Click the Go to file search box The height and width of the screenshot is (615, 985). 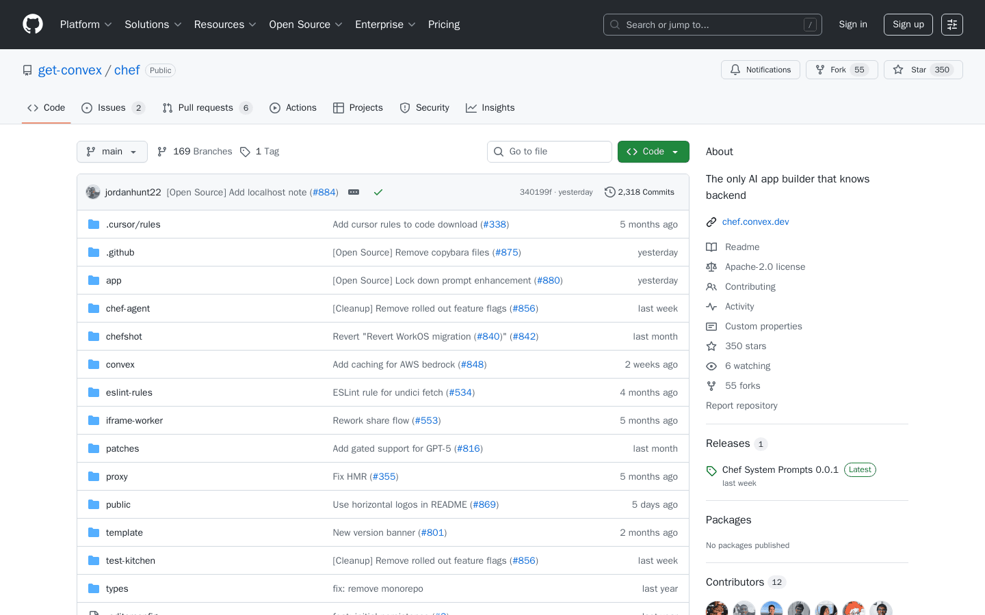549,151
